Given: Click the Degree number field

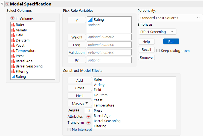Looking at the screenshot, I should tap(88, 110).
